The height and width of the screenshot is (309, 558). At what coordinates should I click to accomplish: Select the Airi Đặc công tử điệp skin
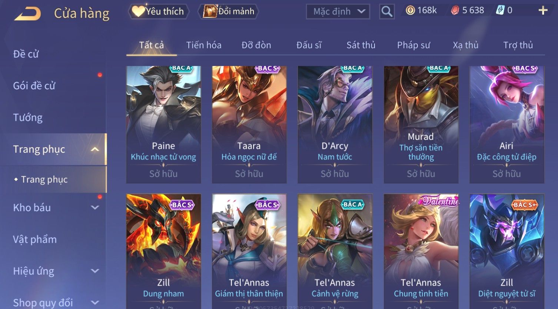(506, 124)
